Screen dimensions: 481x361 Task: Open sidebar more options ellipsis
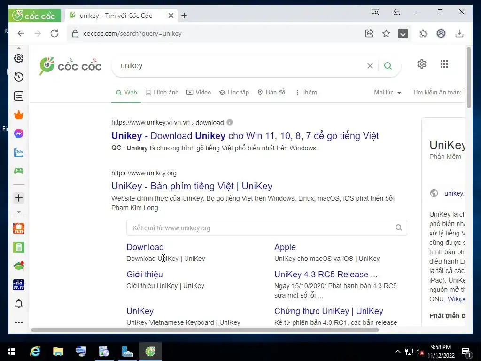coord(19,322)
